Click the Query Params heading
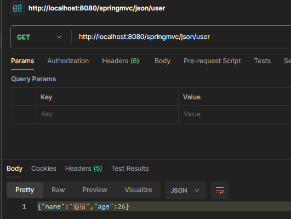Screen dimensions: 291x219 point(33,79)
